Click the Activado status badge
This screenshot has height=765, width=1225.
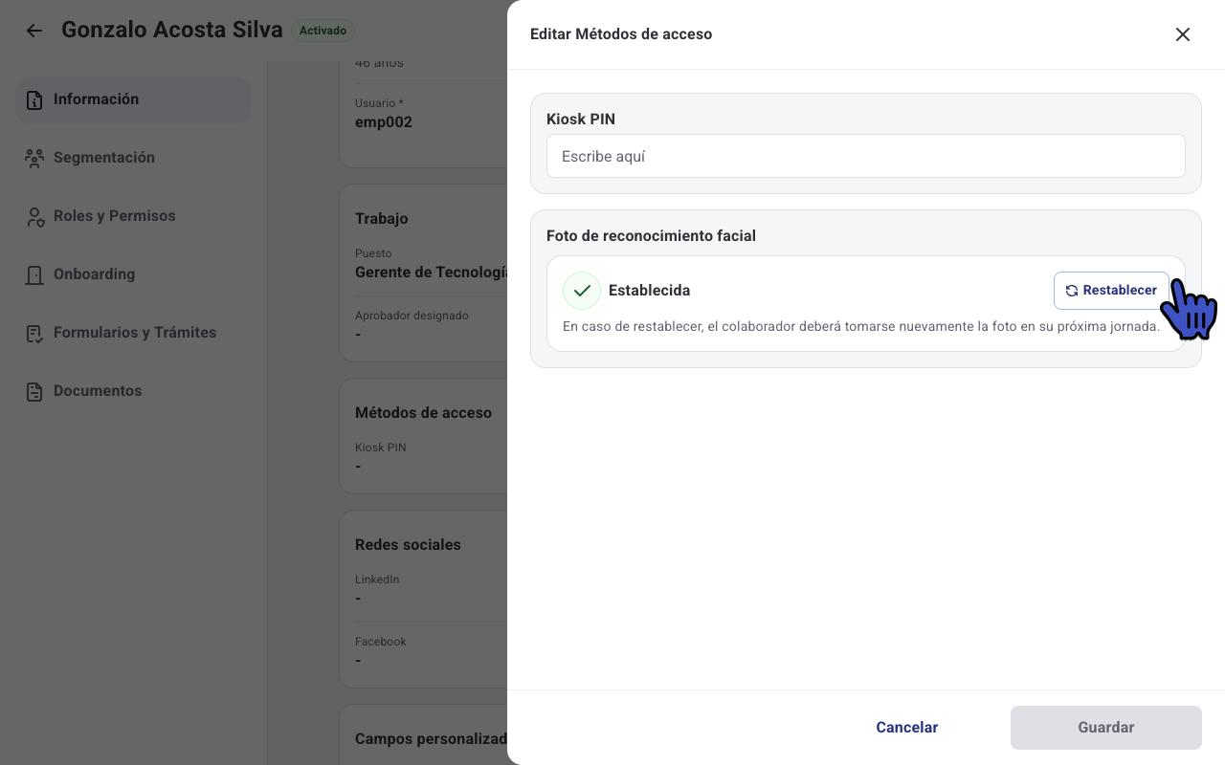point(323,31)
